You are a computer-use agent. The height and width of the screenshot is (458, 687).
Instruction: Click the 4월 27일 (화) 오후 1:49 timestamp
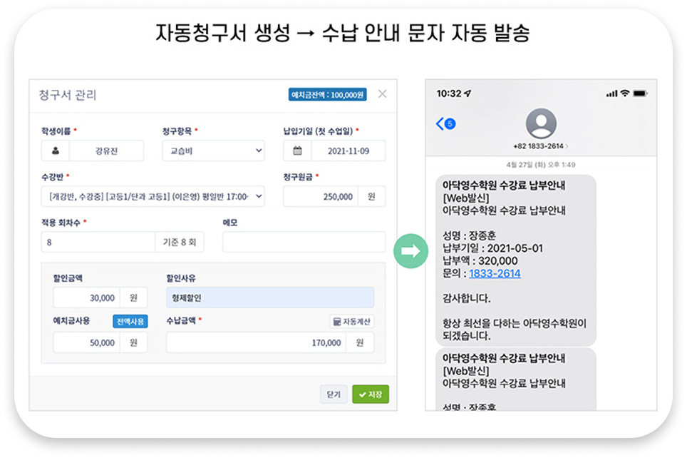(x=541, y=165)
